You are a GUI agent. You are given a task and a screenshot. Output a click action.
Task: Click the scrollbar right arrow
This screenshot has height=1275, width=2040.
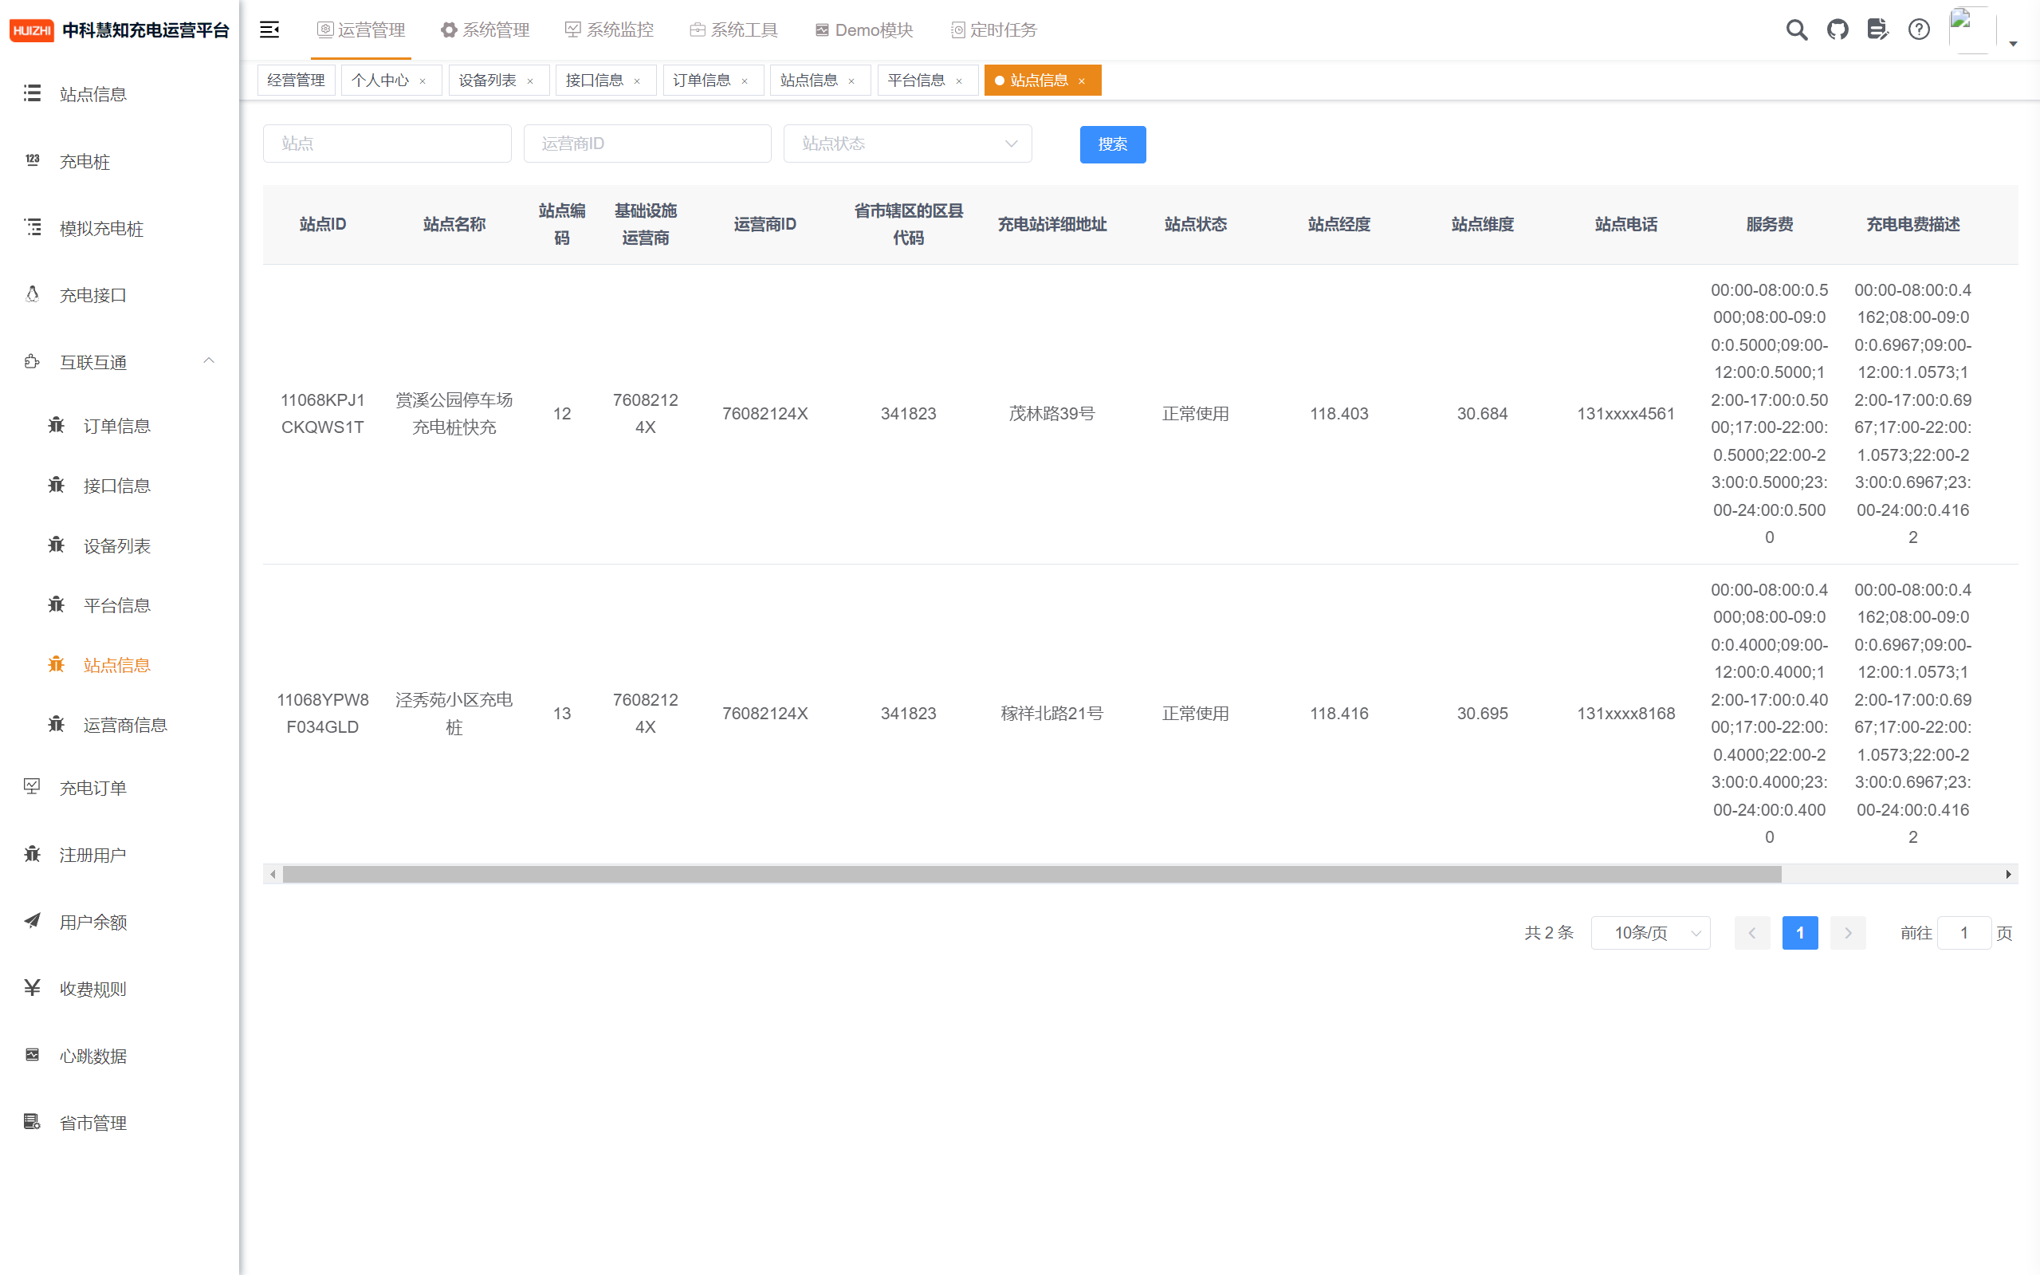click(2008, 875)
